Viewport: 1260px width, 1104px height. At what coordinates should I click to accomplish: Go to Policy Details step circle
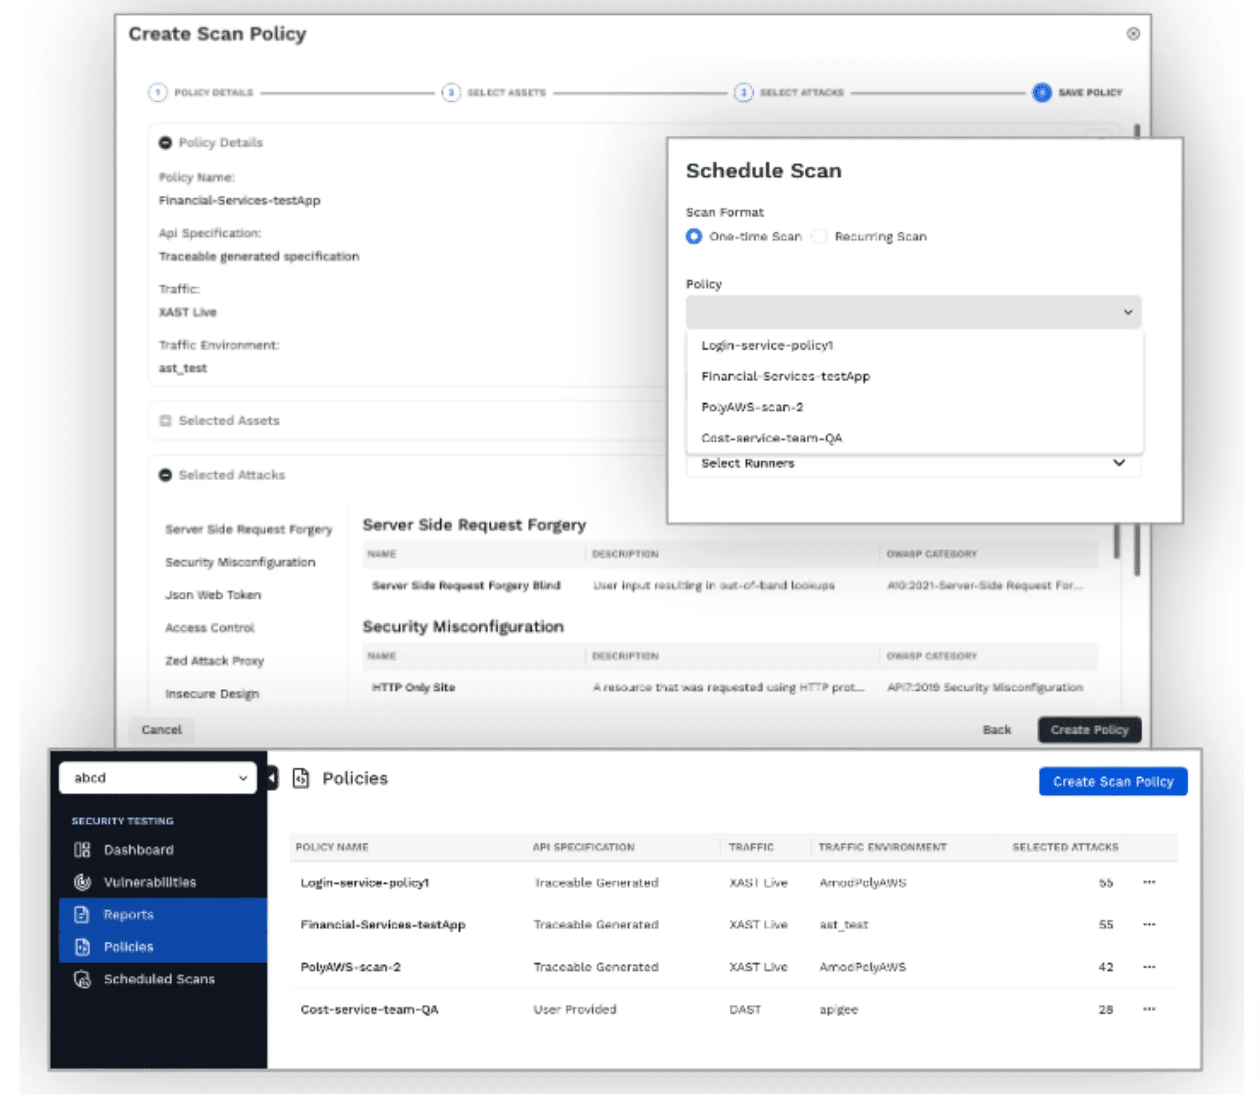point(157,92)
